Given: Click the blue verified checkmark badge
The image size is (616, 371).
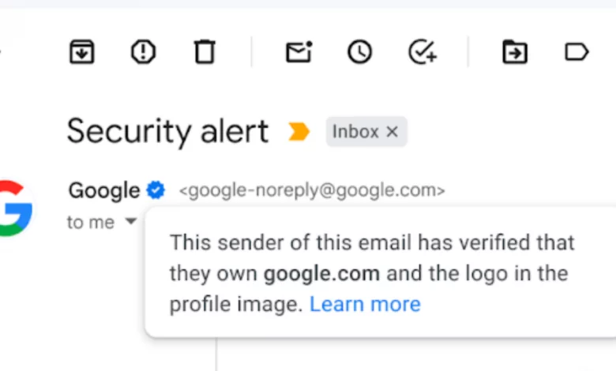Looking at the screenshot, I should coord(156,190).
